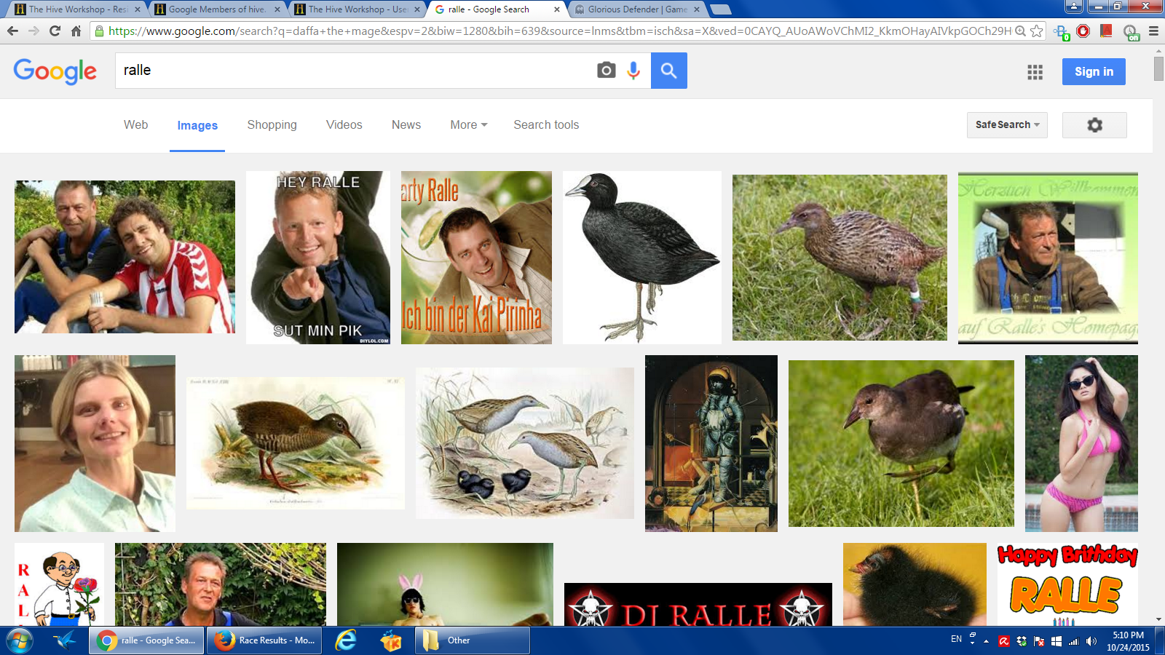Show hidden tray icons arrow
This screenshot has width=1165, height=655.
tap(987, 641)
